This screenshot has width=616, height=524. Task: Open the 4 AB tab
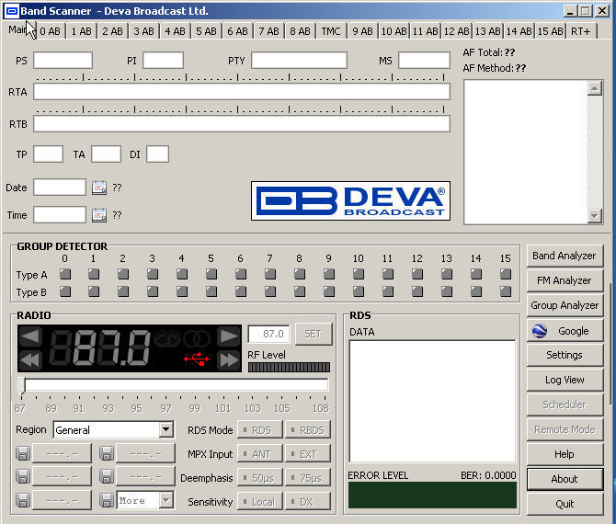click(x=175, y=31)
